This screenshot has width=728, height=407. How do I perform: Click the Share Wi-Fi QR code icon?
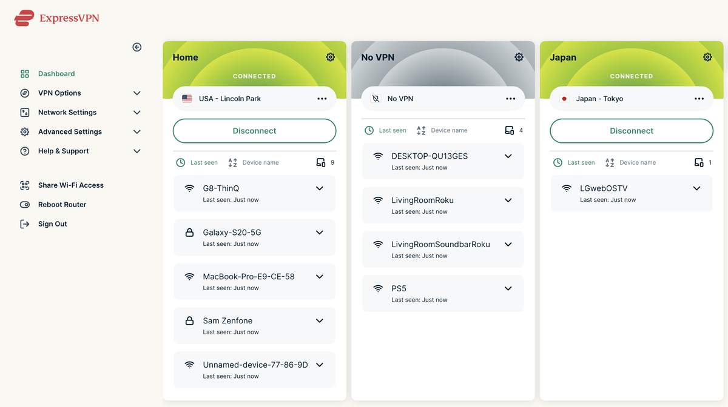[25, 185]
